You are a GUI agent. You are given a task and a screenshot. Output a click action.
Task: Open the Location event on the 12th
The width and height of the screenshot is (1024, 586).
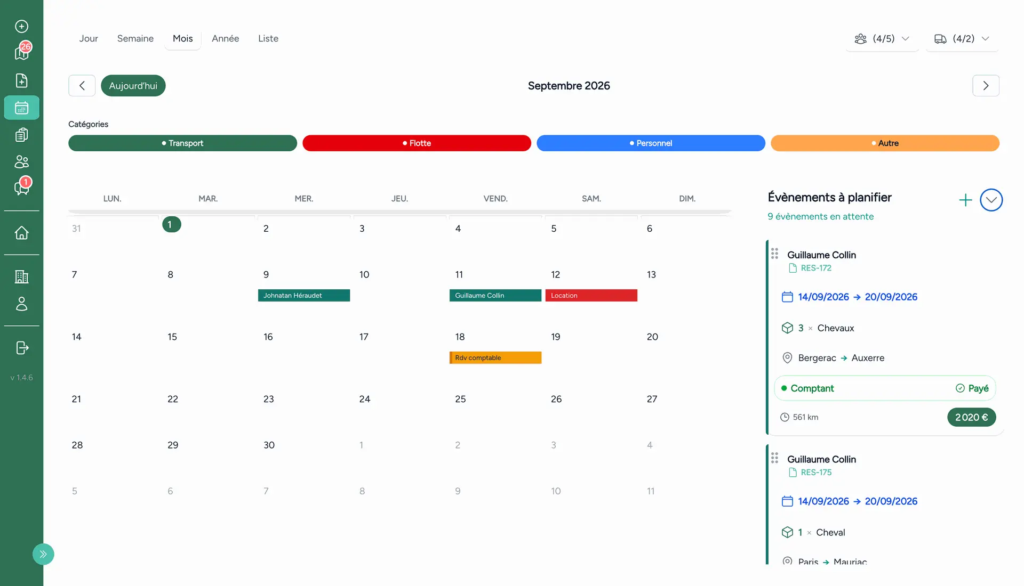click(x=591, y=296)
